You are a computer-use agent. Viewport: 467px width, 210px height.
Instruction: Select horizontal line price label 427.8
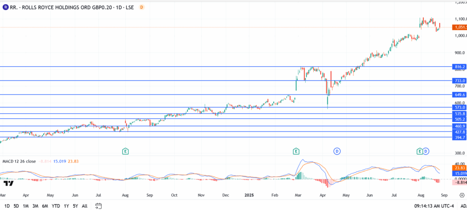(460, 132)
